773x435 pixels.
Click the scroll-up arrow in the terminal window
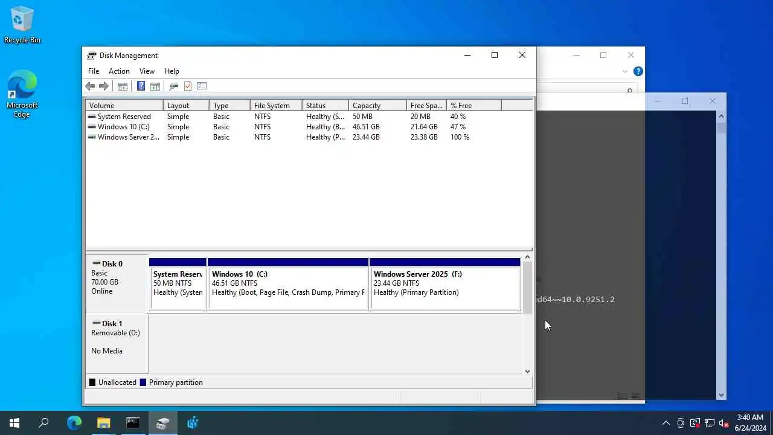coord(721,115)
